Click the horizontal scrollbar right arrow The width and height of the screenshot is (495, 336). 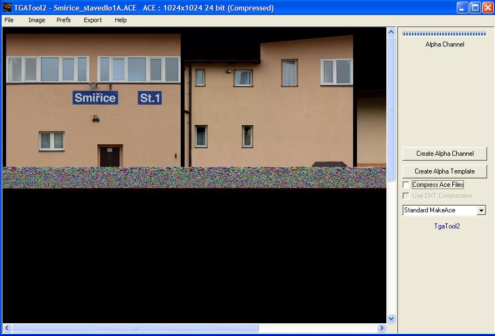[x=381, y=328]
